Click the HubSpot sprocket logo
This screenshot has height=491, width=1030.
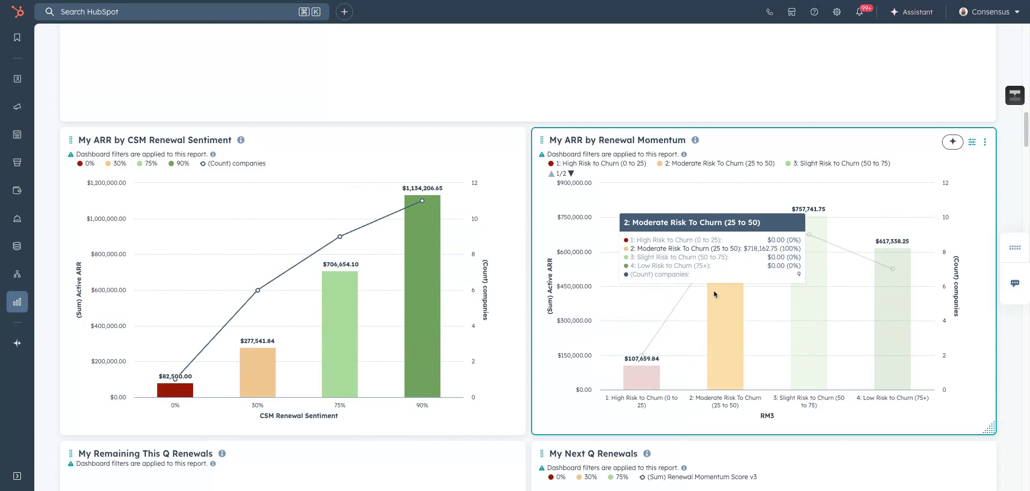[x=18, y=12]
